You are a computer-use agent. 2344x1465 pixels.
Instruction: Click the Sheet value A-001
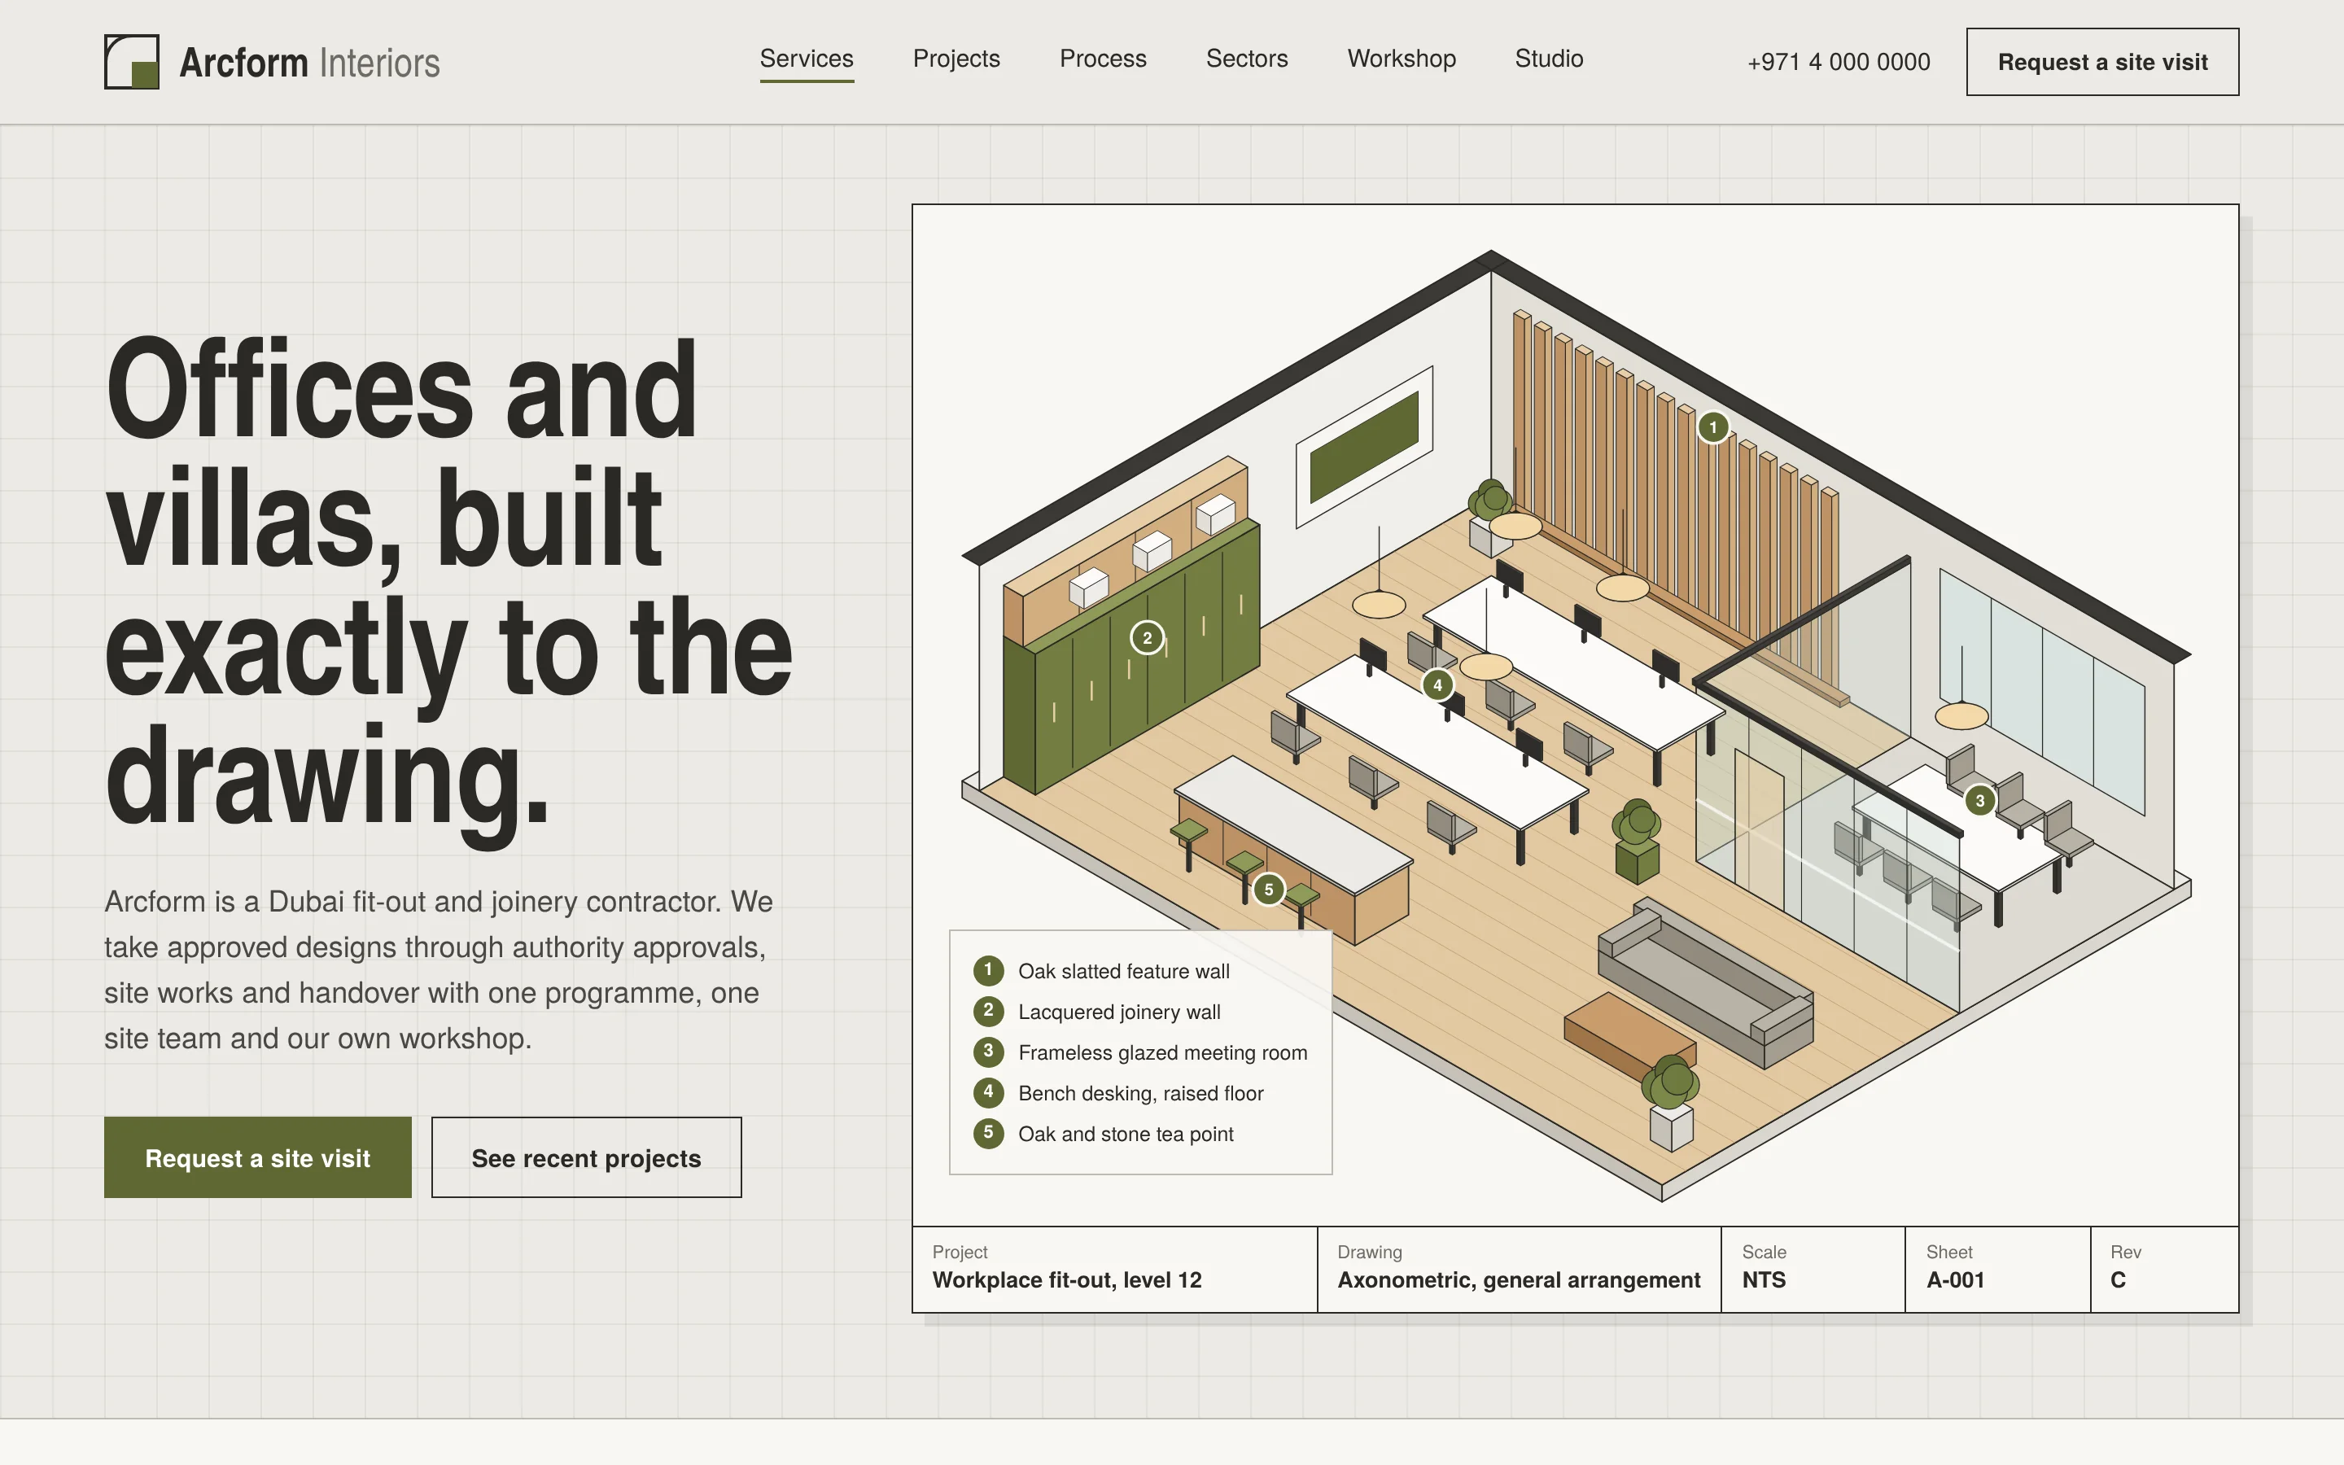click(1955, 1280)
